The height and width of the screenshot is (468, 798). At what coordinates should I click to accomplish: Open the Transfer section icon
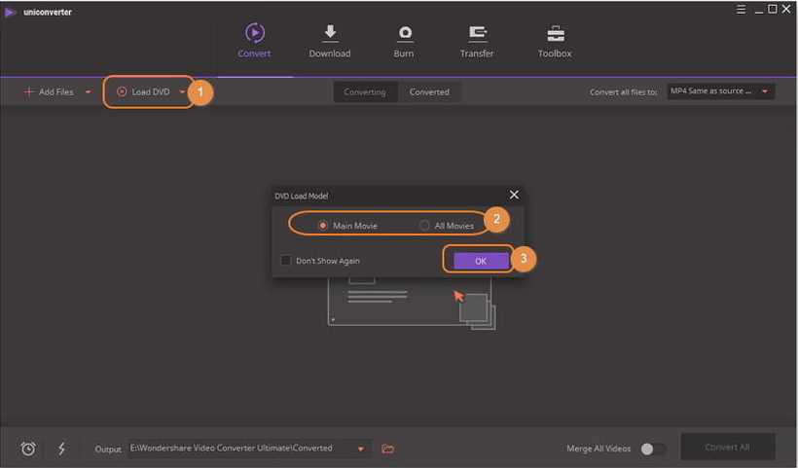point(477,34)
